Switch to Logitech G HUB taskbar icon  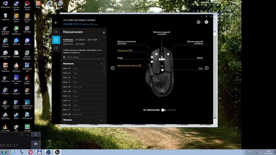(57, 152)
